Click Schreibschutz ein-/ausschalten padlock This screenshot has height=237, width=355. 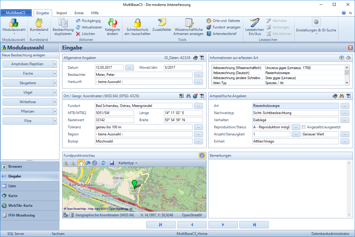138,27
